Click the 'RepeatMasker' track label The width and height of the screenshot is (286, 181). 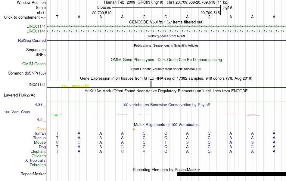point(33,174)
